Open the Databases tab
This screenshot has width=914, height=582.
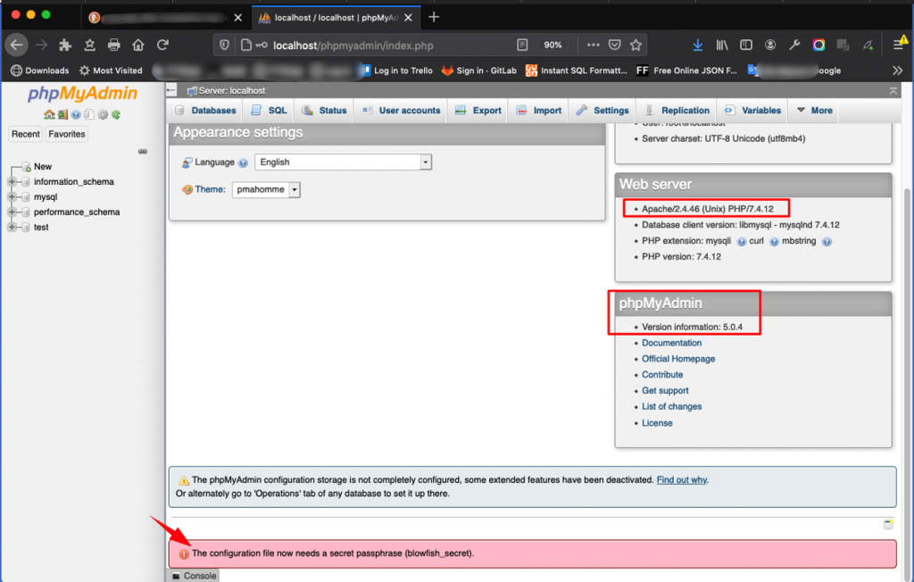pos(206,110)
